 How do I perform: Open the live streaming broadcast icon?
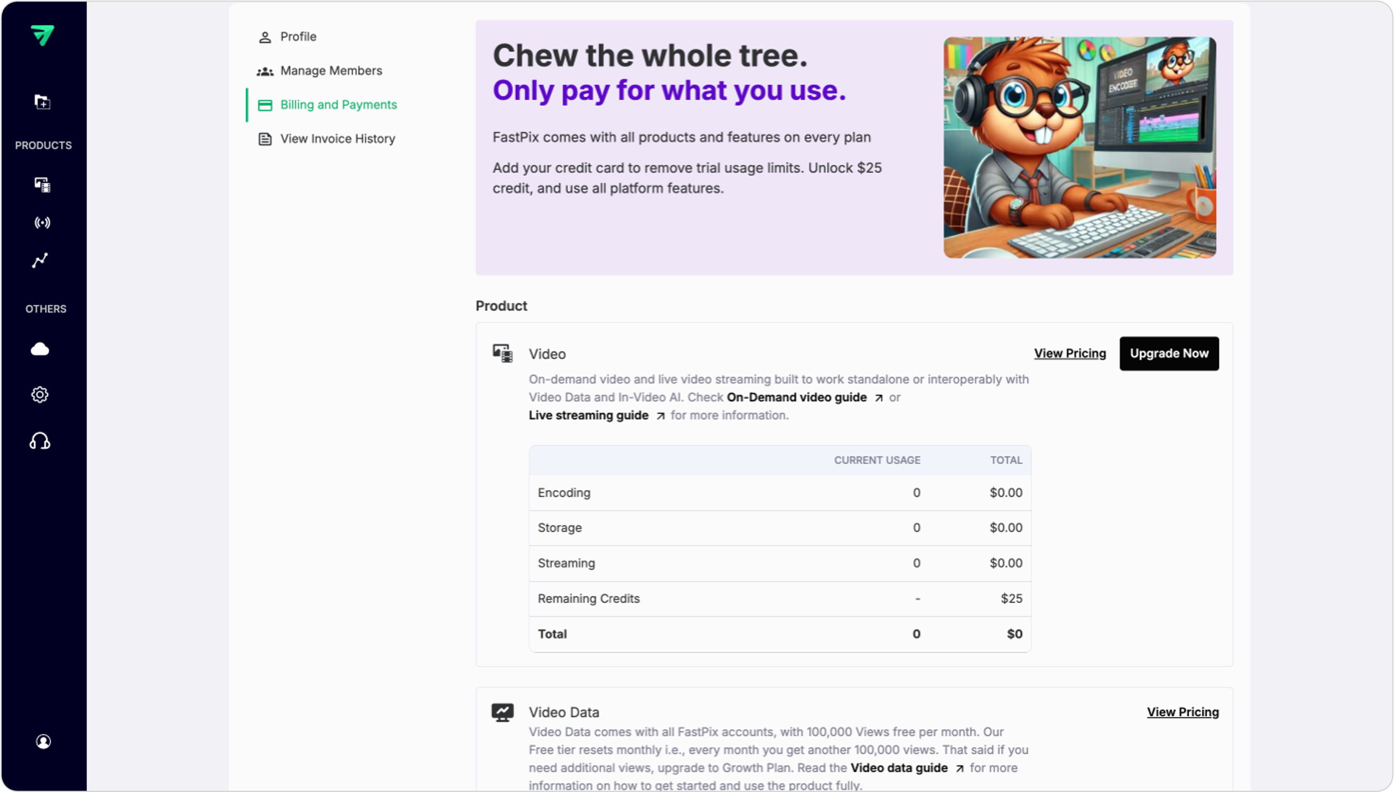pos(42,222)
